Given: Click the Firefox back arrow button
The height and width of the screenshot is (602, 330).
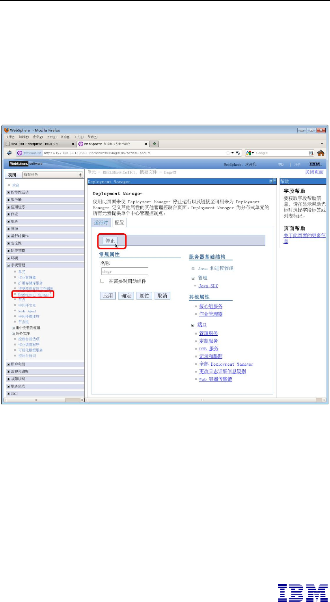Looking at the screenshot, I should 9,153.
